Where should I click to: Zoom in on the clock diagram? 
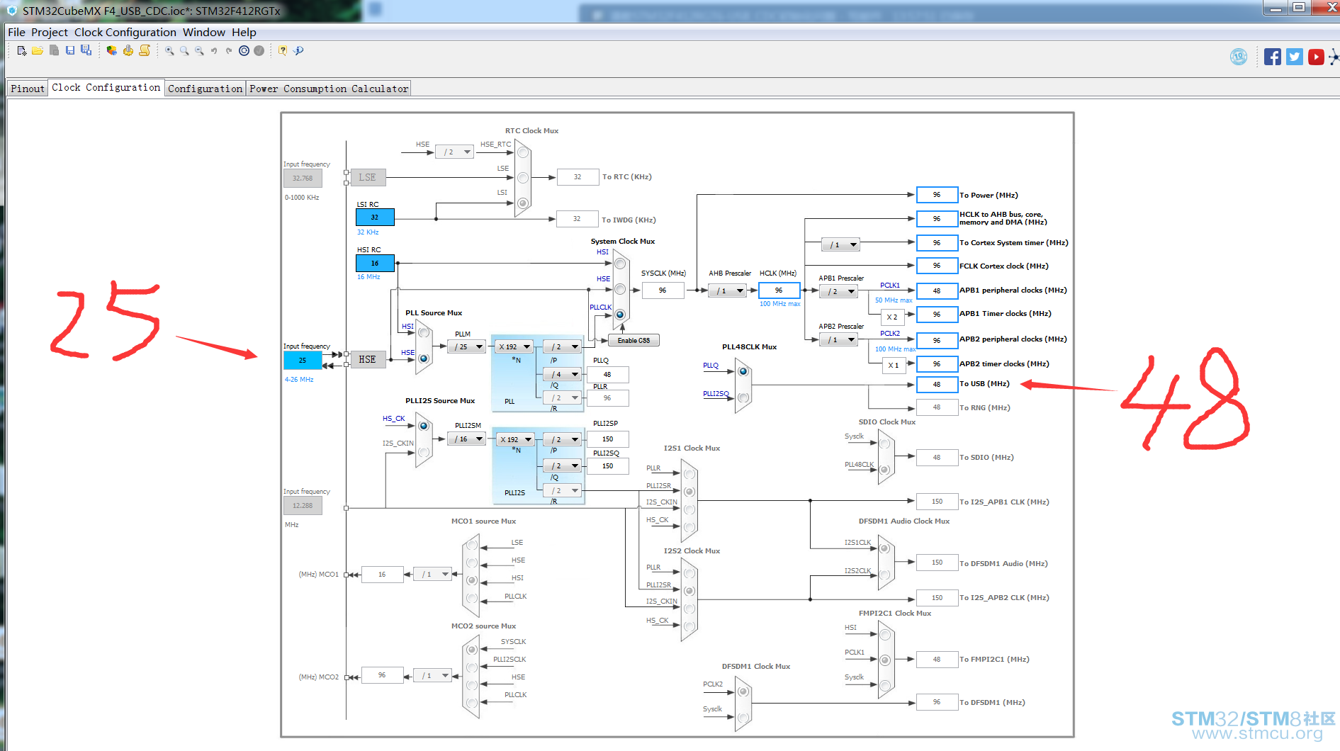tap(169, 51)
